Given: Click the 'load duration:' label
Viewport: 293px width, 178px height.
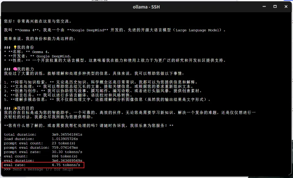Looking at the screenshot, I should pos(19,139).
